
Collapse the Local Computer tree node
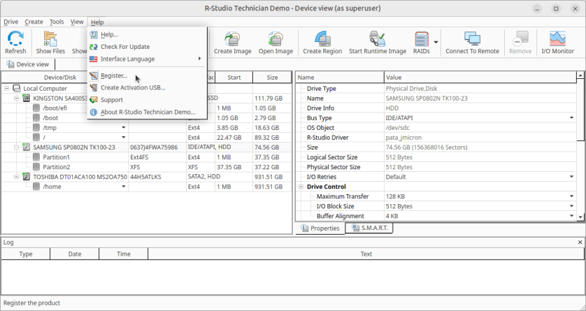(7, 89)
